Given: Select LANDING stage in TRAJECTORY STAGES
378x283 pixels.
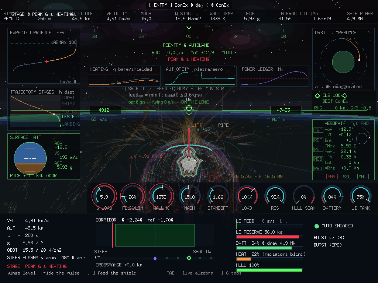Looking at the screenshot, I should 71,124.
